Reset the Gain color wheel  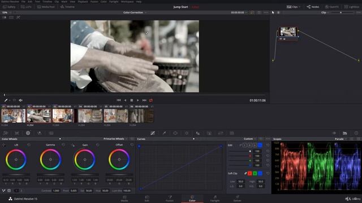(x=98, y=145)
